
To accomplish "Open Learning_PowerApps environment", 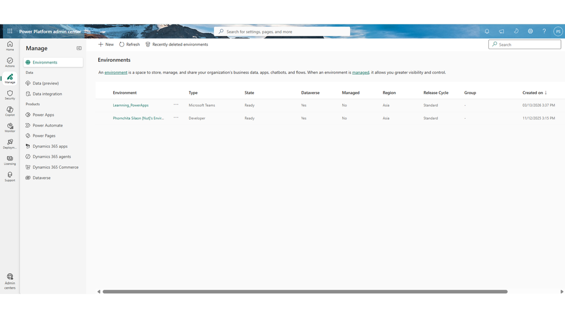I will (x=130, y=105).
